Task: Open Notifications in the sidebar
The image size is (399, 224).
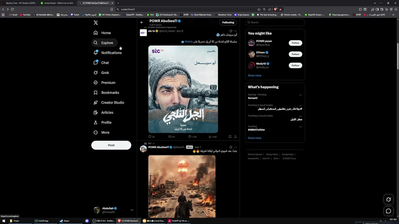Action: tap(108, 53)
